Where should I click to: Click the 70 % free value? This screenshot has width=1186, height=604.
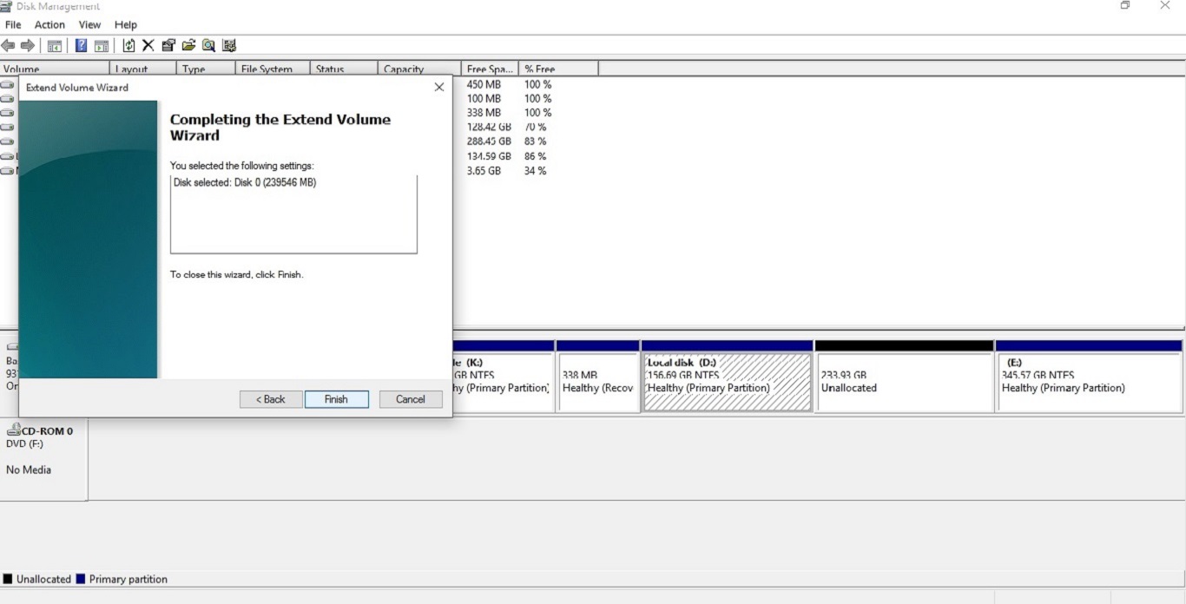tap(535, 127)
